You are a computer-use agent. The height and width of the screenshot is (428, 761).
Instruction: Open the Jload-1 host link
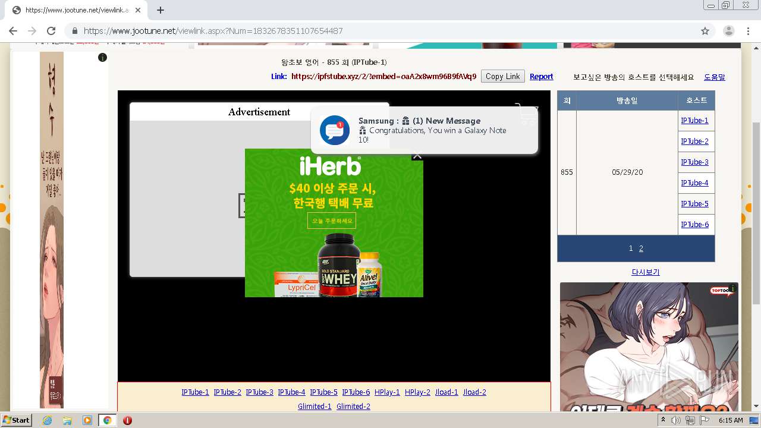tap(446, 392)
